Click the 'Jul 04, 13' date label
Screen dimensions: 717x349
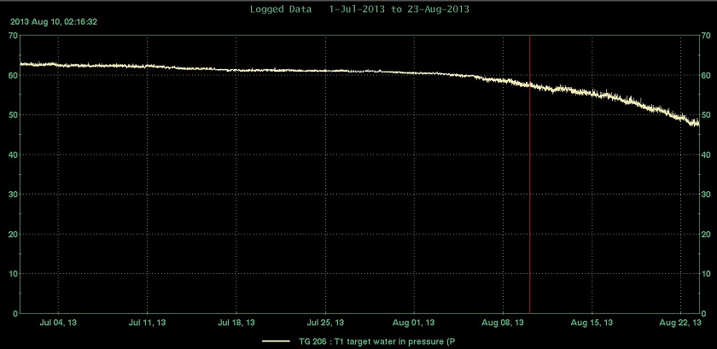click(58, 323)
